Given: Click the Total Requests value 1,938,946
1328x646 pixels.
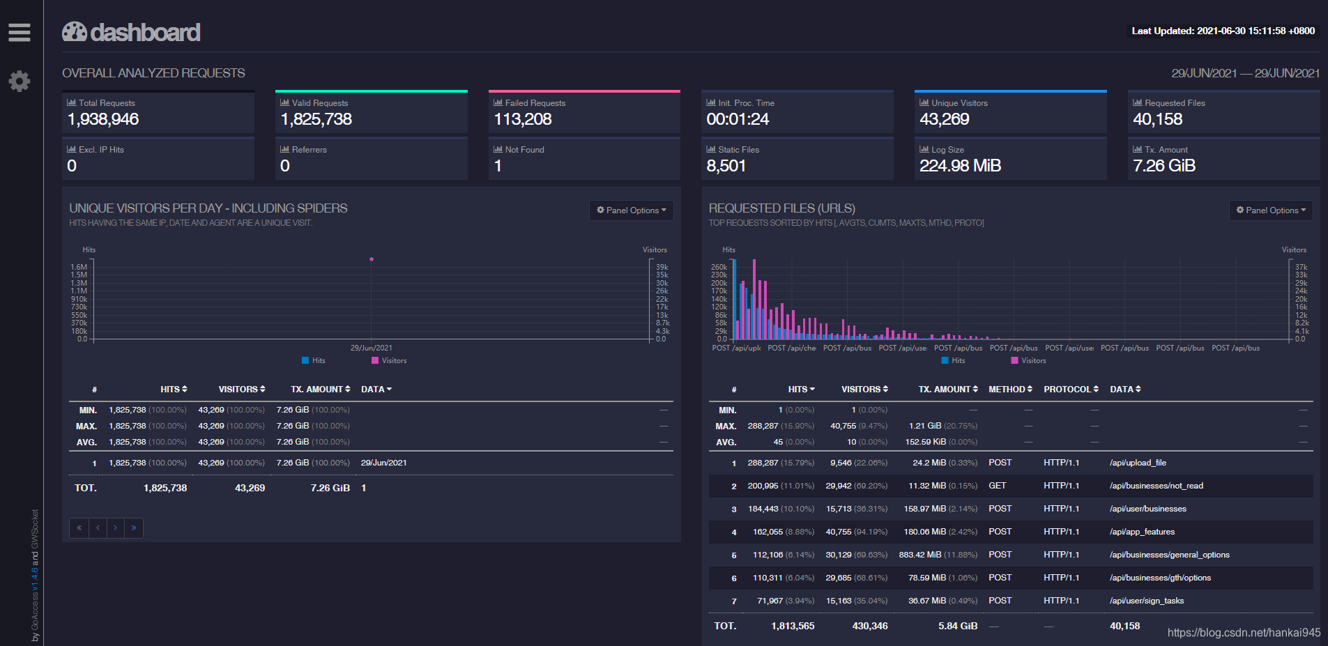Looking at the screenshot, I should point(103,119).
